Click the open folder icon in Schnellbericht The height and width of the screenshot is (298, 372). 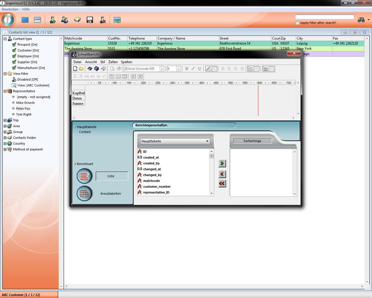click(81, 69)
